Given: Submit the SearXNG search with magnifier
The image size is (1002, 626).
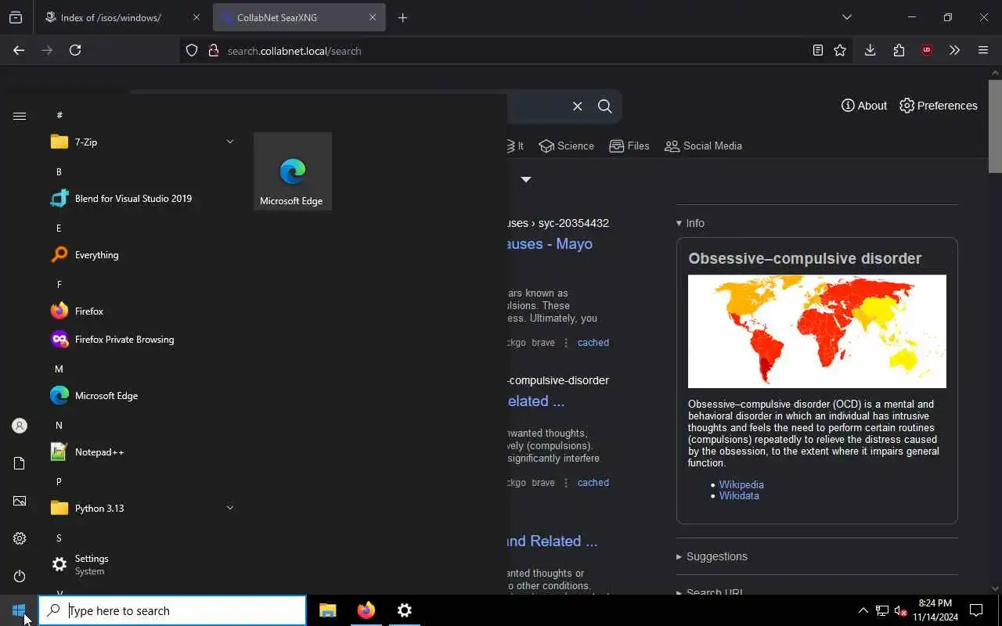Looking at the screenshot, I should [604, 106].
